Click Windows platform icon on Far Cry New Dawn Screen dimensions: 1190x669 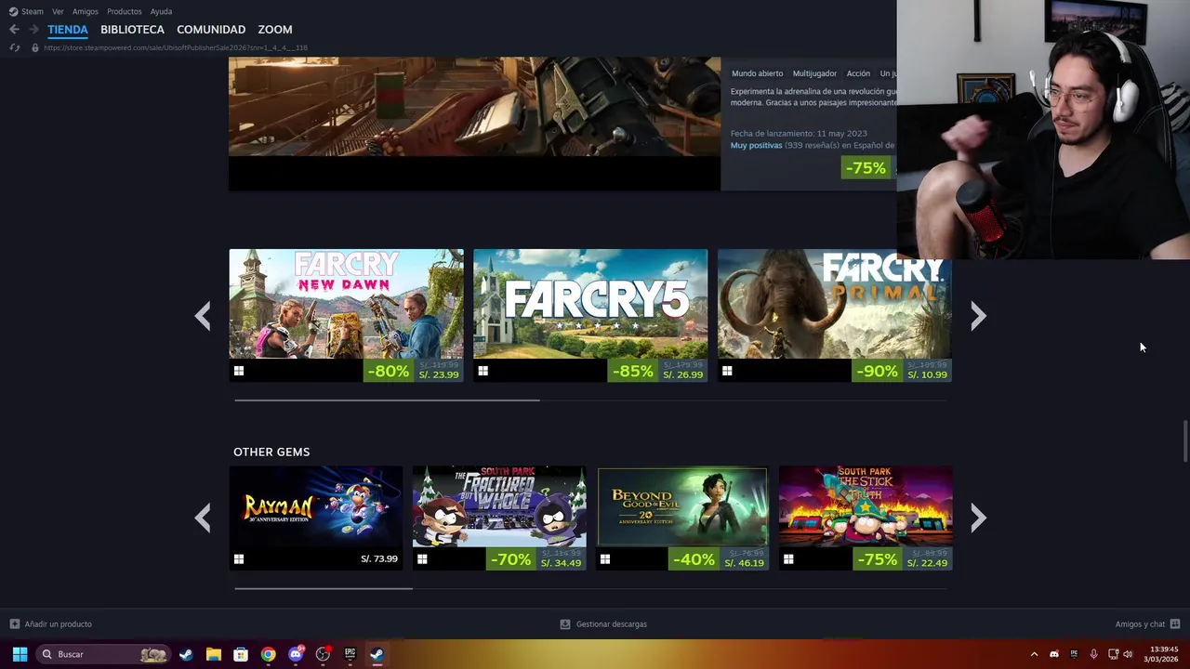pyautogui.click(x=239, y=371)
